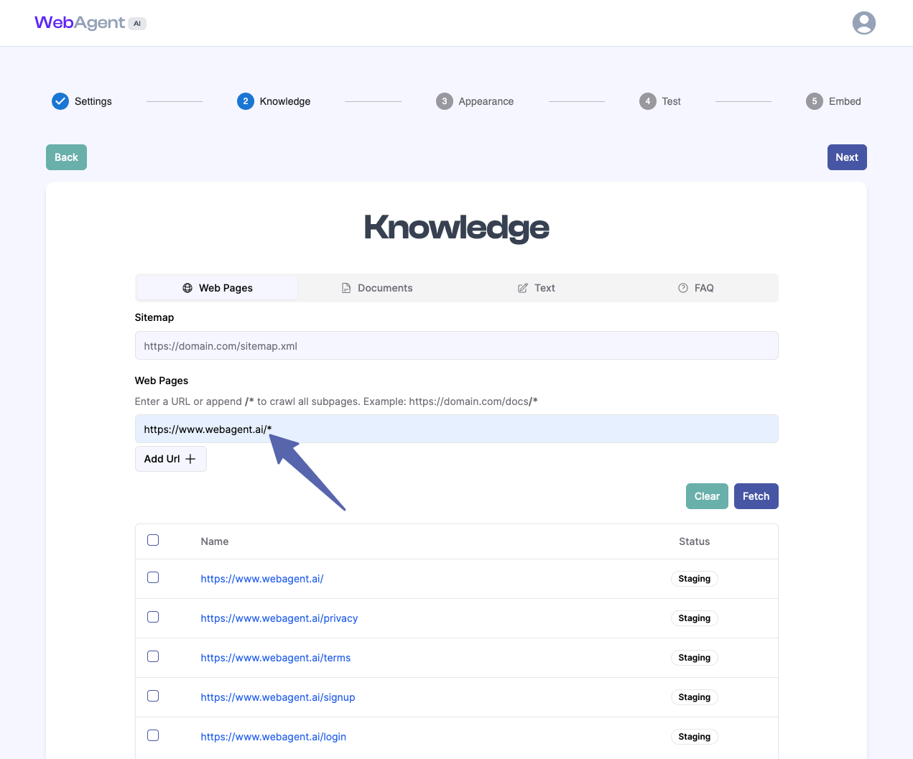Click the file icon on Documents tab

tap(346, 288)
